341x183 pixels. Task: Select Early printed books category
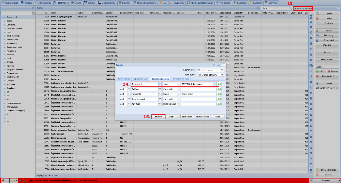pyautogui.click(x=15, y=70)
